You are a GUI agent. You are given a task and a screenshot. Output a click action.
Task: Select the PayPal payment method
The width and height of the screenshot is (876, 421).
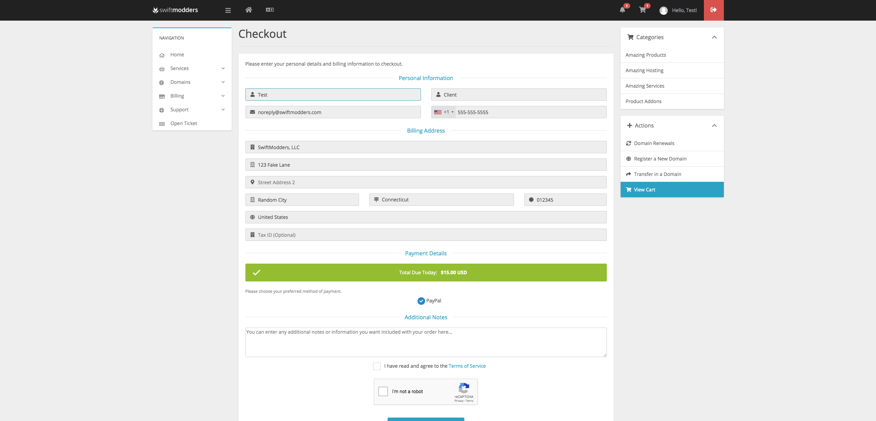point(421,301)
